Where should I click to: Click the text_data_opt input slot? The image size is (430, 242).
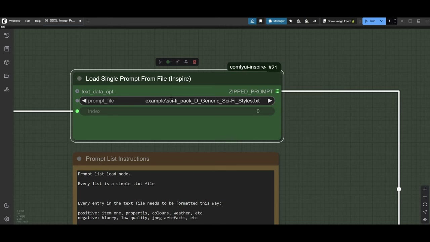pos(77,91)
